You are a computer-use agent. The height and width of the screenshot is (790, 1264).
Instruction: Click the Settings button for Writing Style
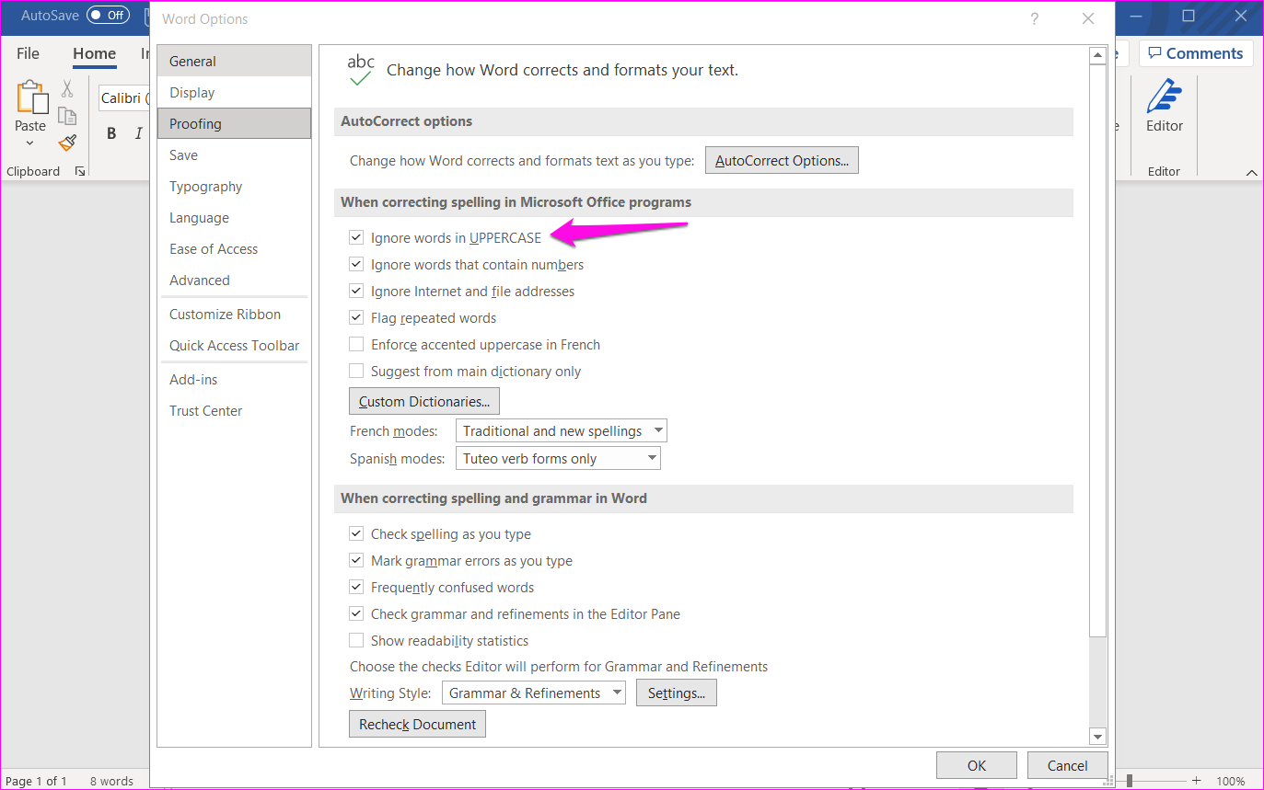(677, 693)
